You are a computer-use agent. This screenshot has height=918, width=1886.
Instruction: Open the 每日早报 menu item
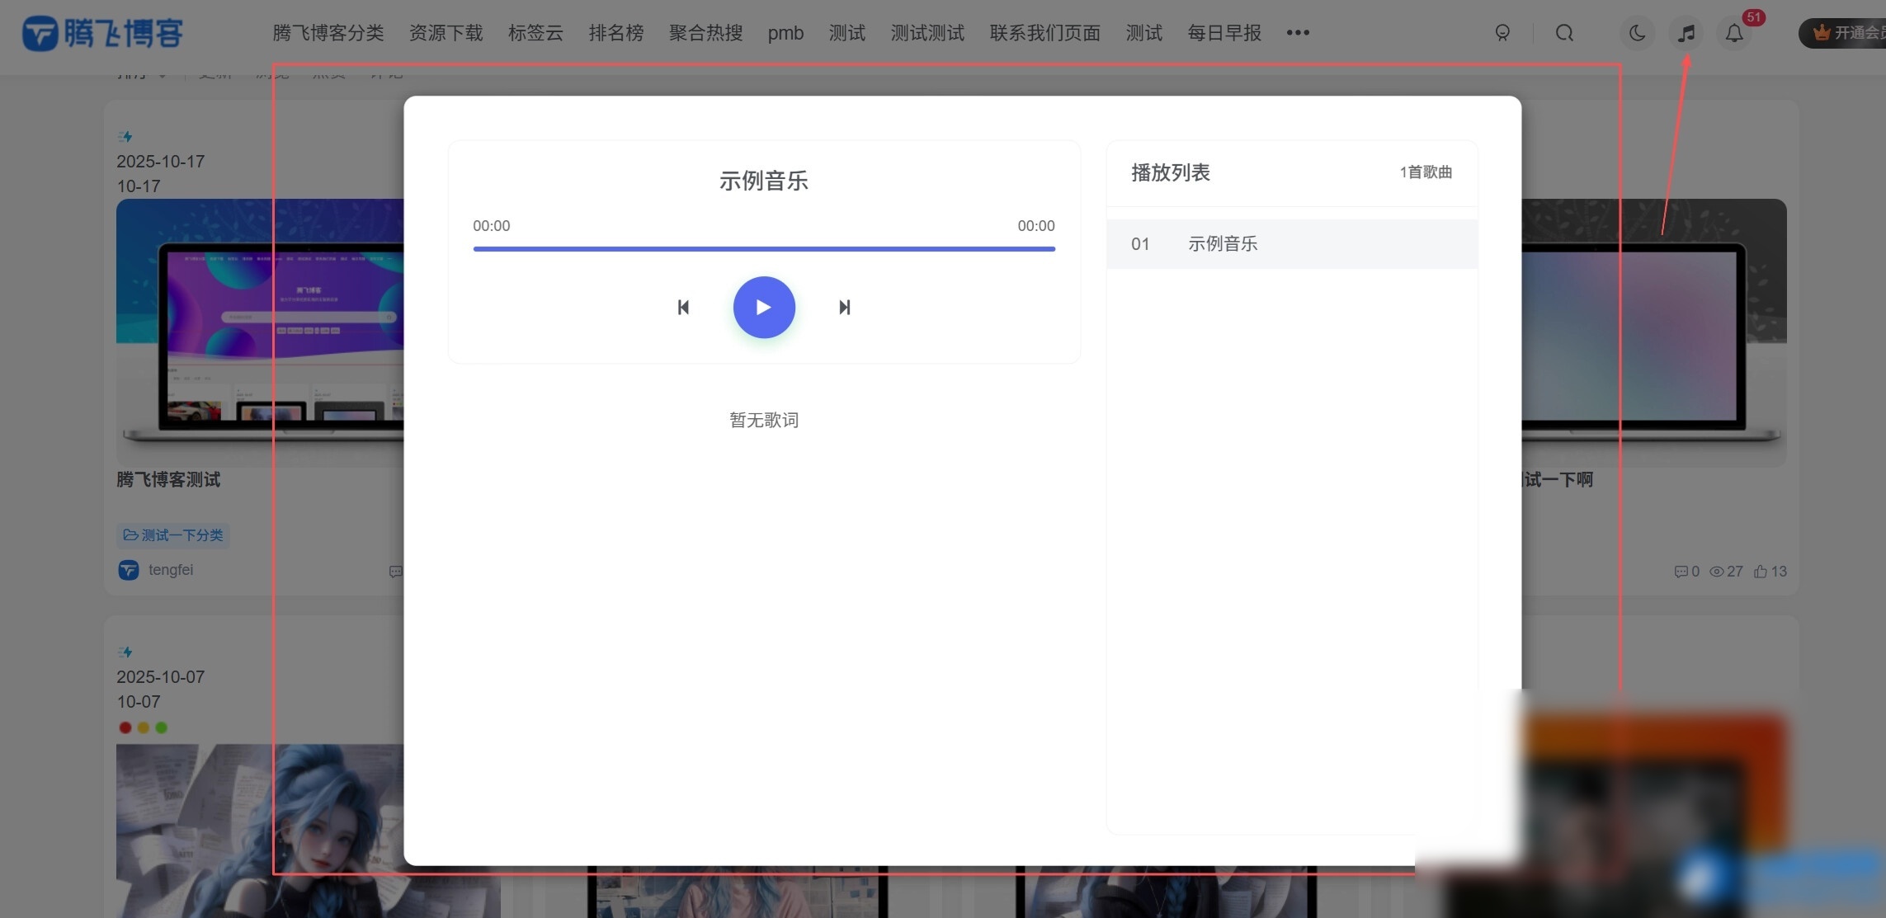(x=1224, y=33)
